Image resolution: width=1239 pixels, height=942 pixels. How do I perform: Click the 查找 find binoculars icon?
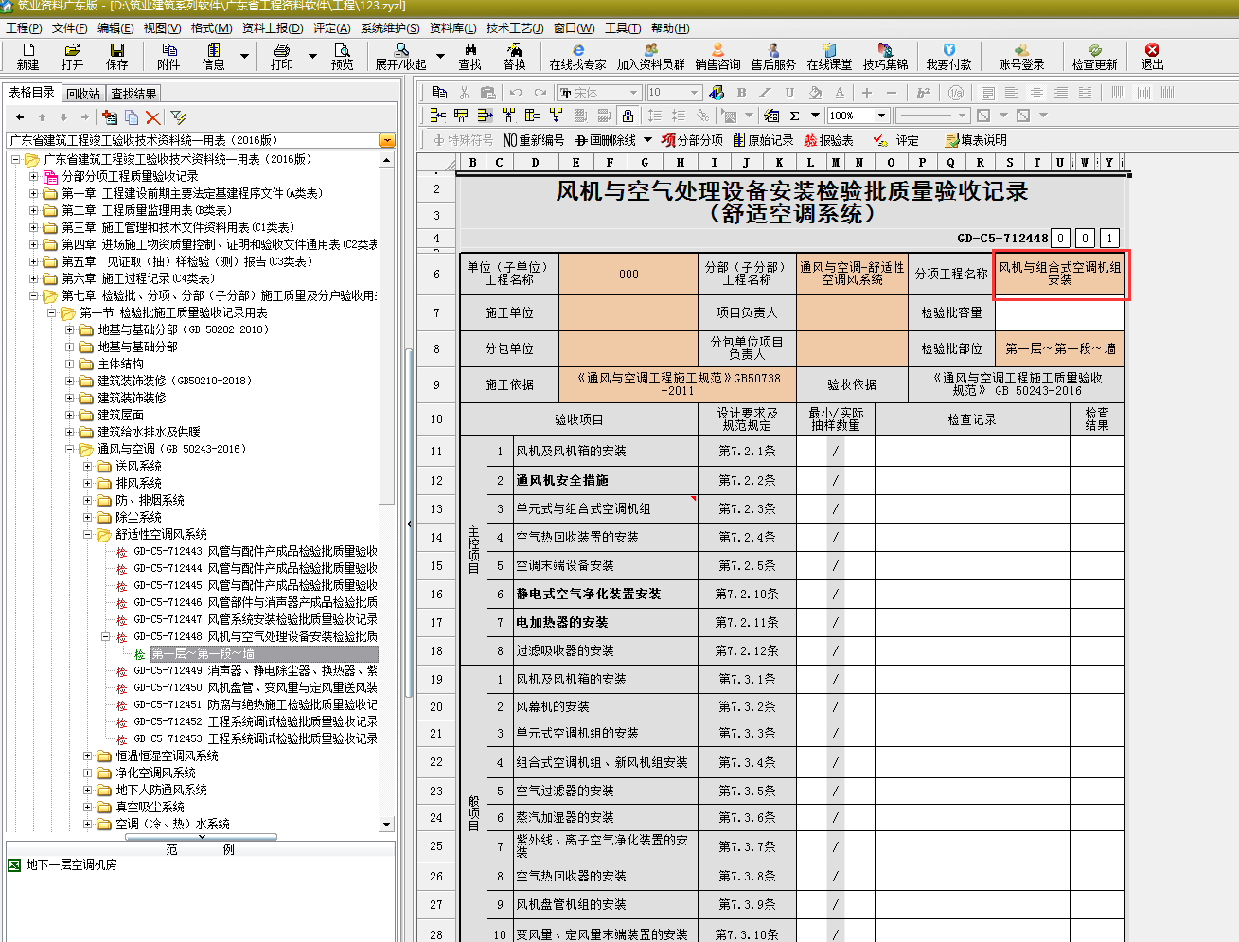coord(469,57)
